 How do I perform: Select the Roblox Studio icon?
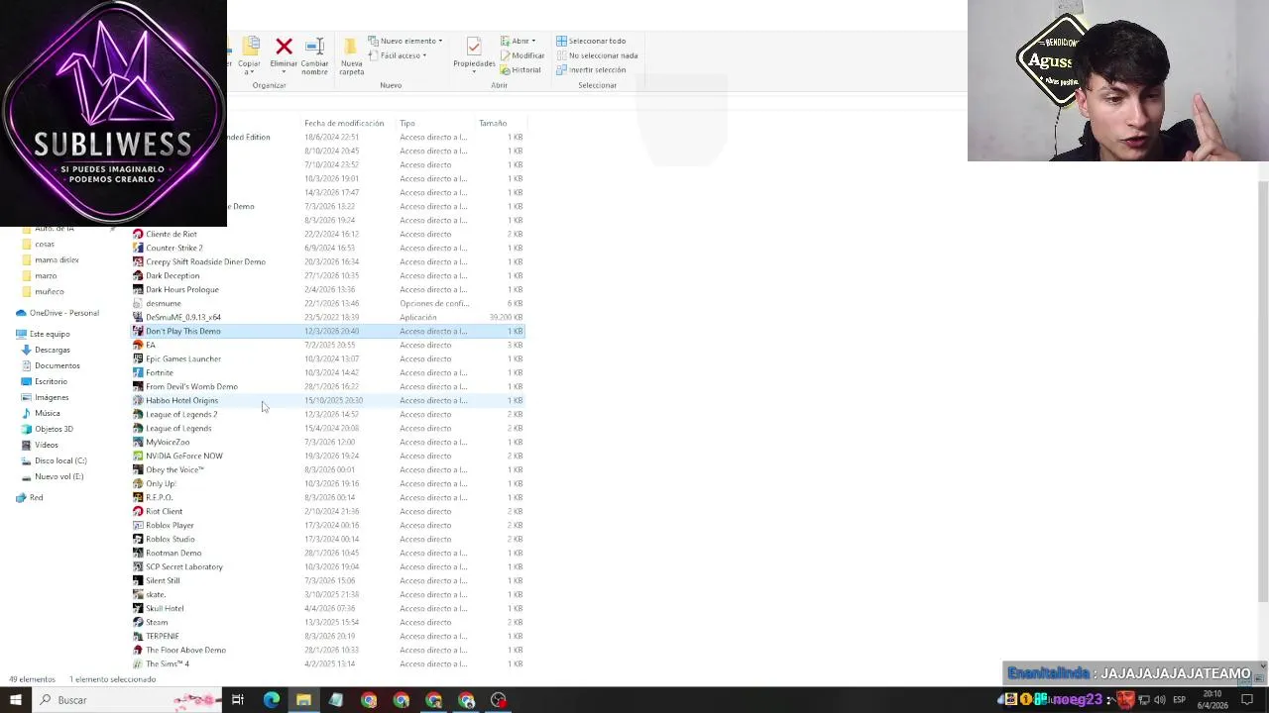pos(138,539)
